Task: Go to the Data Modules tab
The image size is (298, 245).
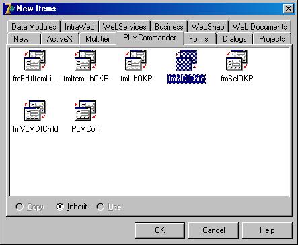Action: point(34,27)
